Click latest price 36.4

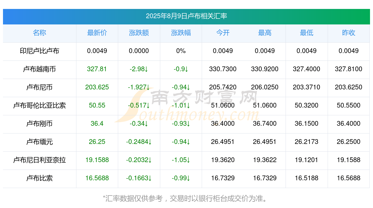(x=97, y=124)
